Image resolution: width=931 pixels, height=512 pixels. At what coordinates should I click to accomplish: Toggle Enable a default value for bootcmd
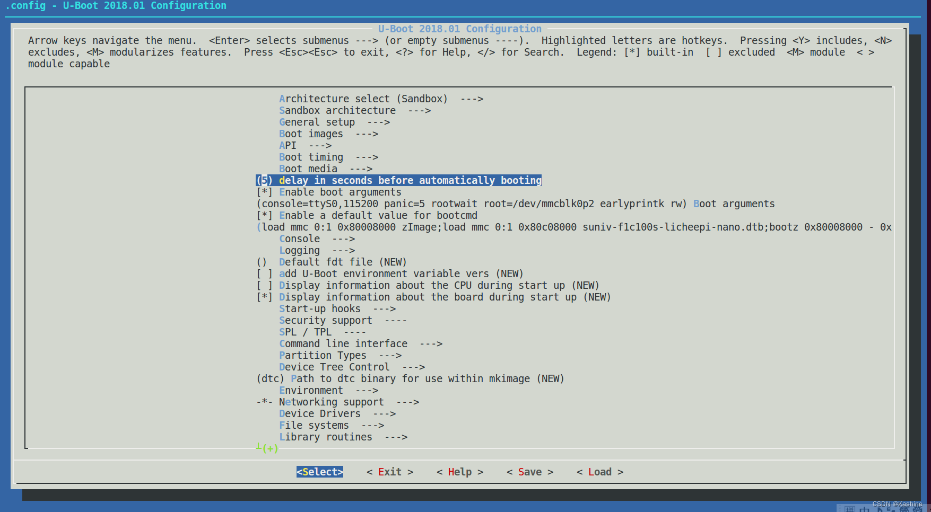point(264,216)
